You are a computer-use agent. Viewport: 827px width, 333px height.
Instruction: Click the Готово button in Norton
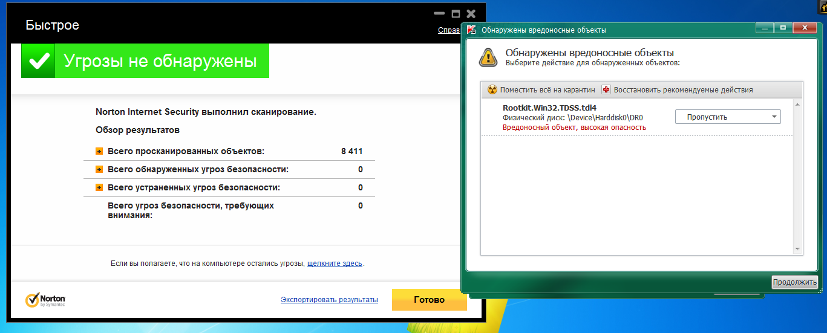[429, 300]
